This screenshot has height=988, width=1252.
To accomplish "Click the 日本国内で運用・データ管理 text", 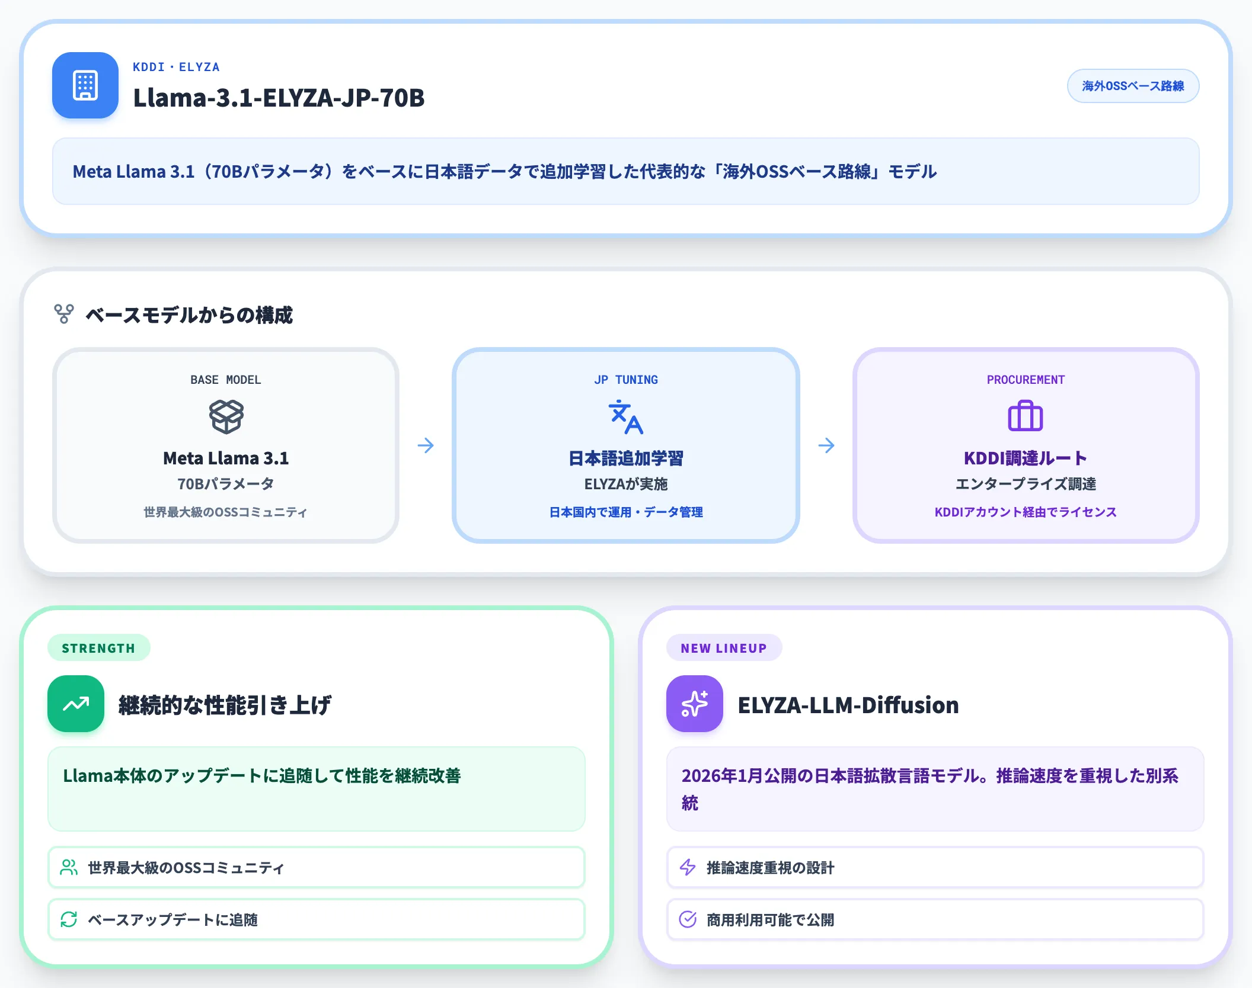I will 626,512.
